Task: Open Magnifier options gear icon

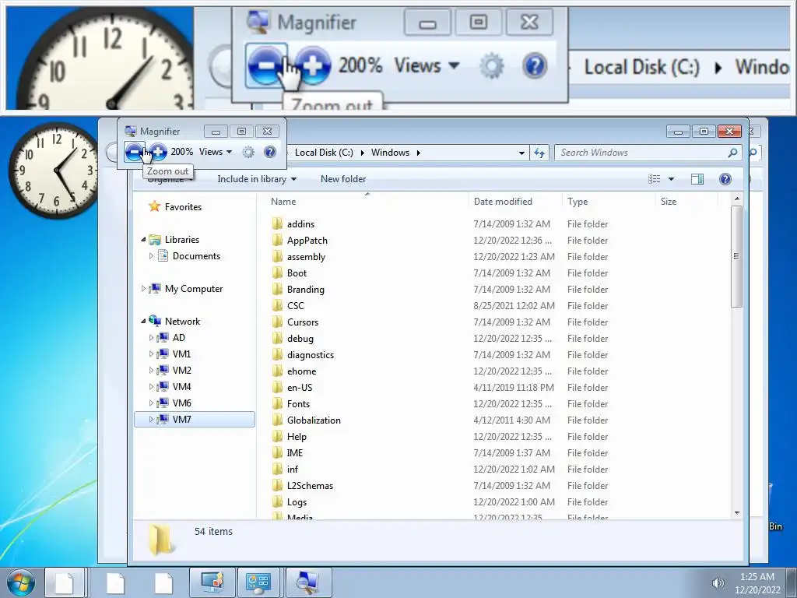Action: (x=248, y=152)
